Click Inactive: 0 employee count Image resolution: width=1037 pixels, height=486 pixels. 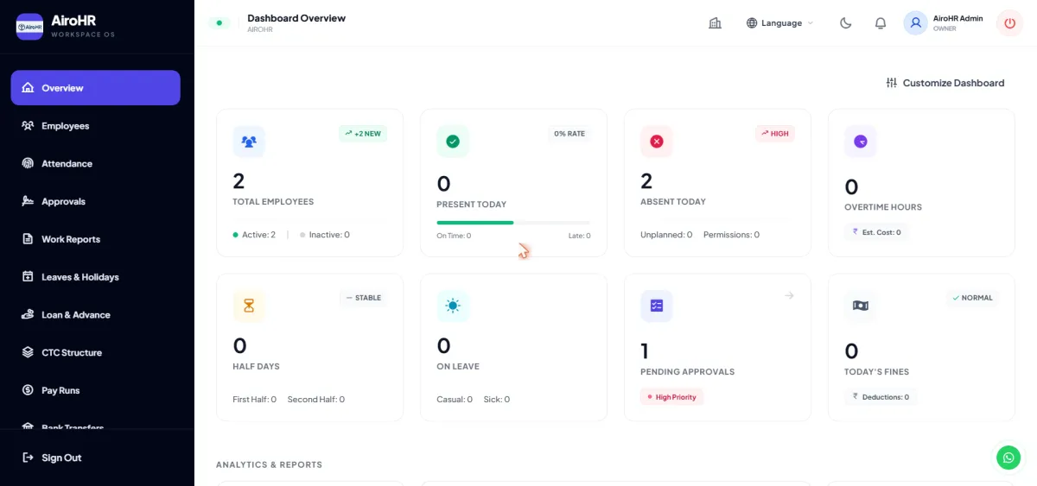coord(325,235)
